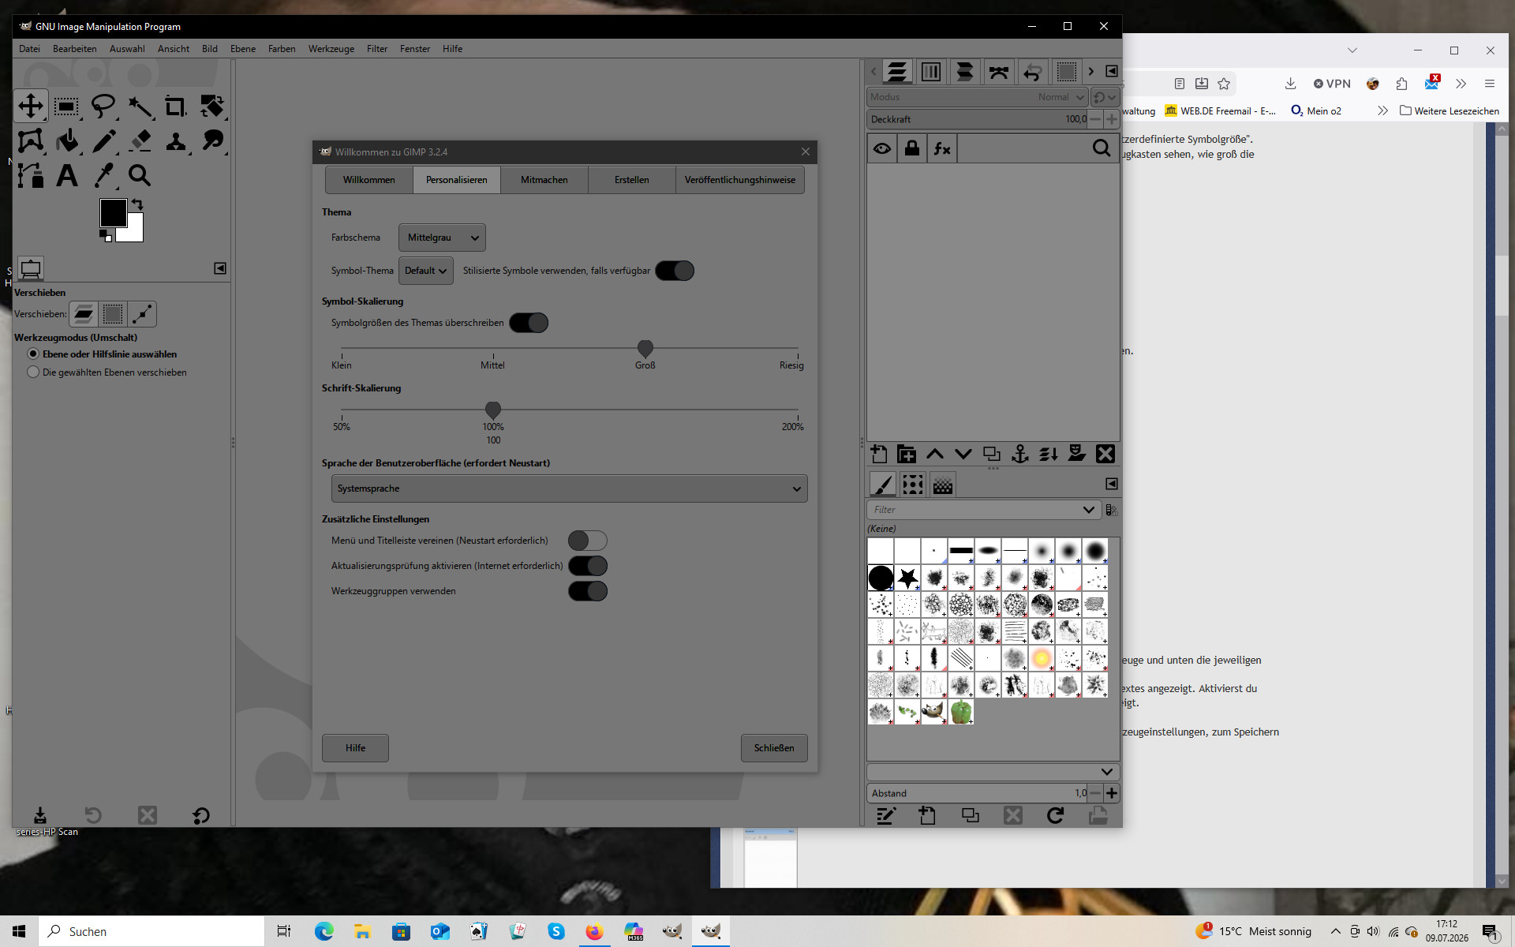Open the Farben menu
This screenshot has width=1515, height=947.
click(x=282, y=49)
